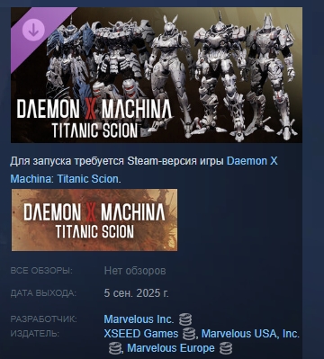Follow the Marvelous USA, Inc. publisher link
324x359 pixels.
(250, 334)
